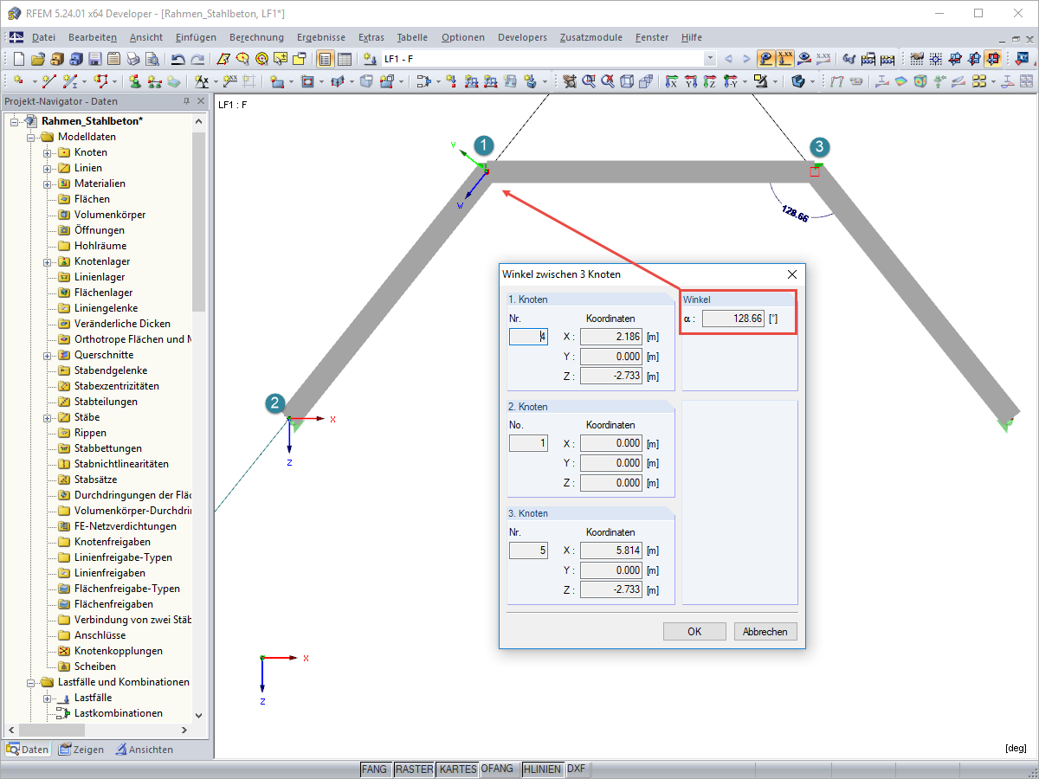This screenshot has height=779, width=1039.
Task: Toggle RASTER grid in status bar
Action: [x=414, y=769]
